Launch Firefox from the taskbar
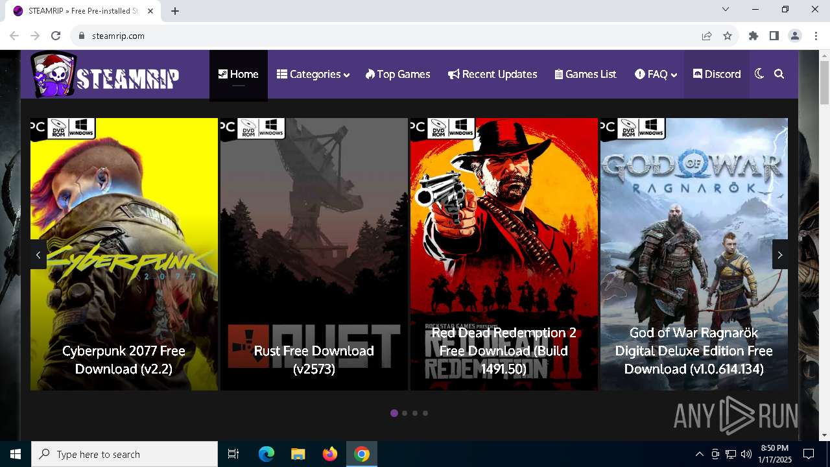Image resolution: width=830 pixels, height=467 pixels. (330, 454)
